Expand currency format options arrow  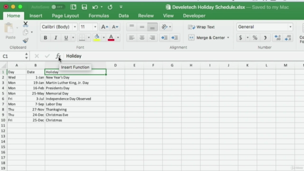247,38
